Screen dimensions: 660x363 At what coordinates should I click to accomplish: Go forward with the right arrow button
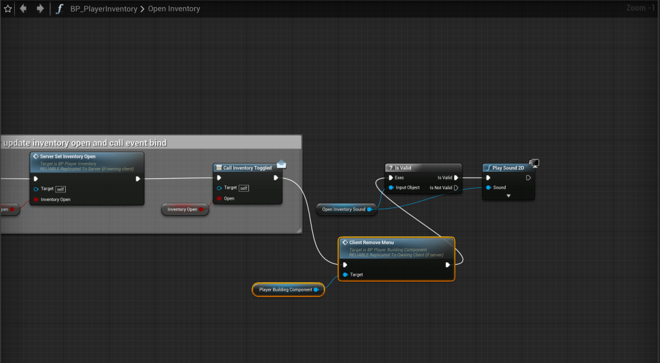[x=40, y=9]
